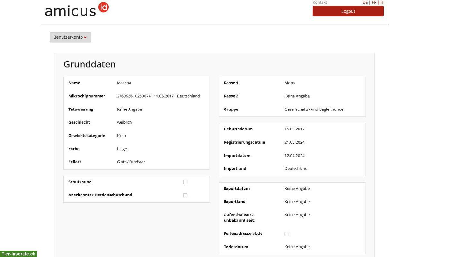Image resolution: width=451 pixels, height=257 pixels.
Task: Switch language to FR
Action: tap(374, 2)
